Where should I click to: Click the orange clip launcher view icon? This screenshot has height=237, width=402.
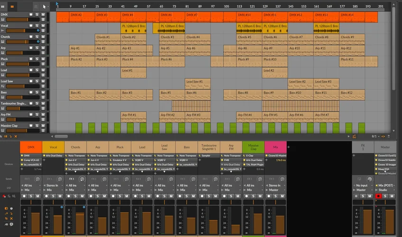coord(12,7)
